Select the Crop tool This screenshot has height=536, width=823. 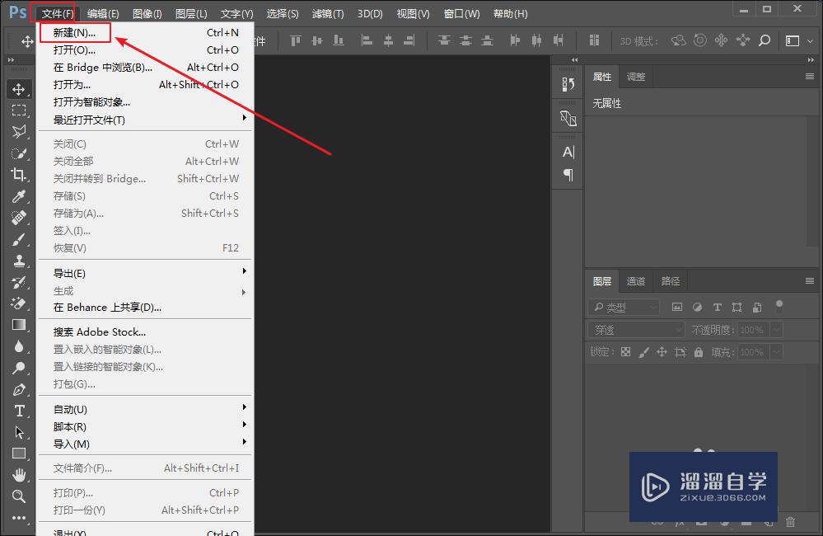pos(18,175)
